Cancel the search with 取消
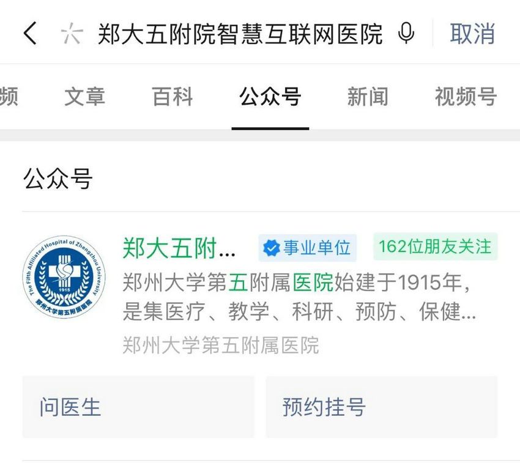The height and width of the screenshot is (463, 520). (x=472, y=33)
